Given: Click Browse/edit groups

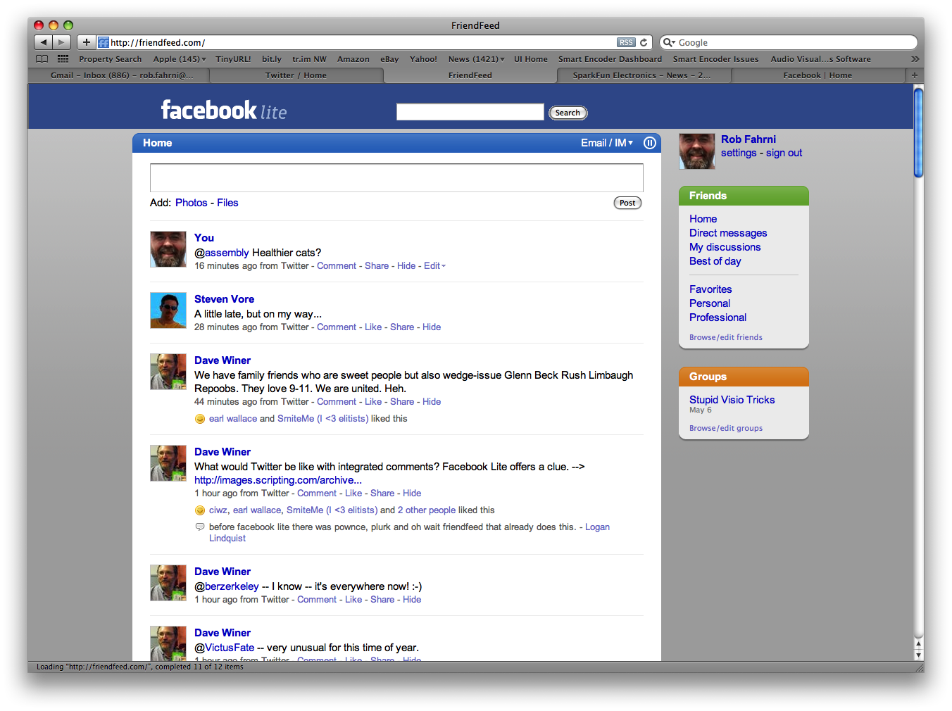Looking at the screenshot, I should (x=725, y=428).
